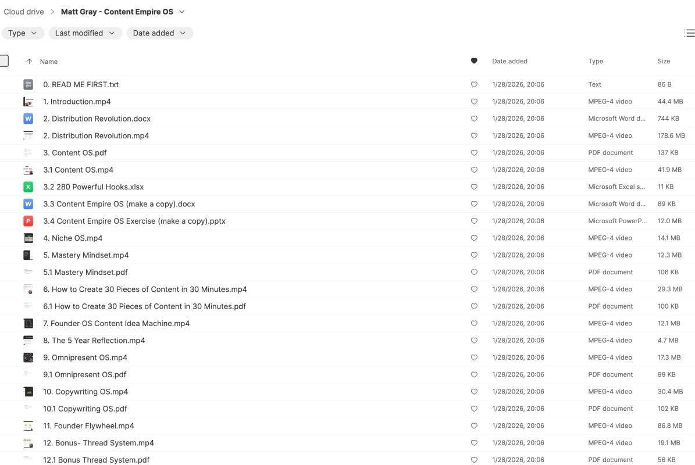Screen dimensions: 695x465
Task: Click the PowerPoint icon for Content Empire OS Exercise
Action: coord(28,221)
